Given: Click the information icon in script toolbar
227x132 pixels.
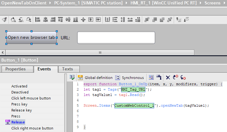Looking at the screenshot, I should [159, 77].
